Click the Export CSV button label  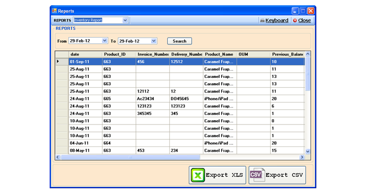pos(284,175)
